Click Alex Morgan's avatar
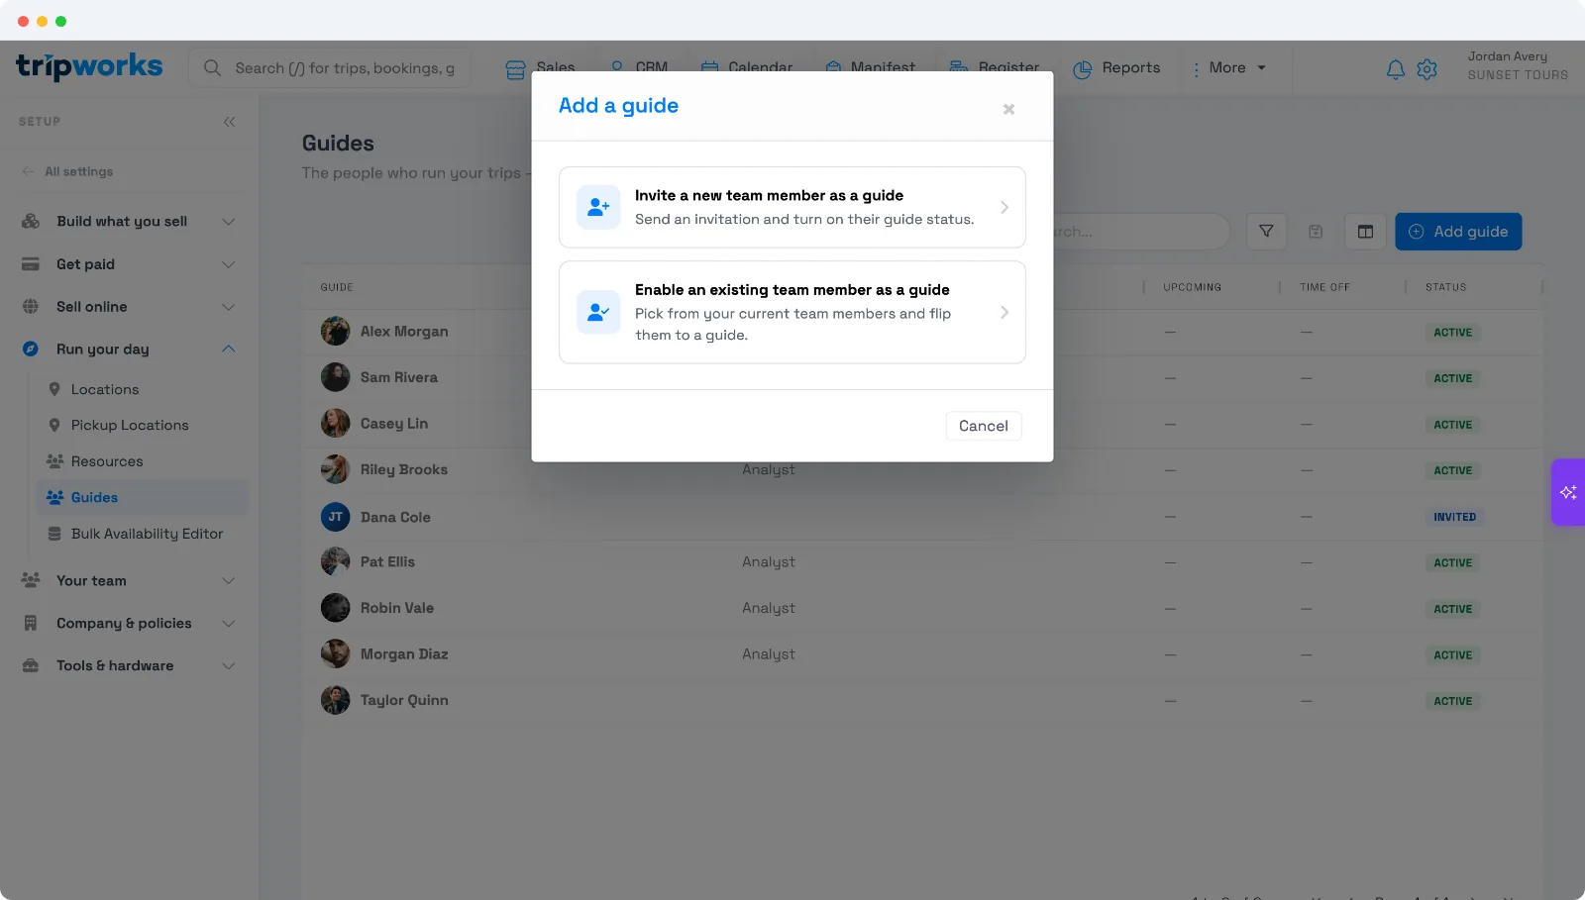 (x=335, y=331)
